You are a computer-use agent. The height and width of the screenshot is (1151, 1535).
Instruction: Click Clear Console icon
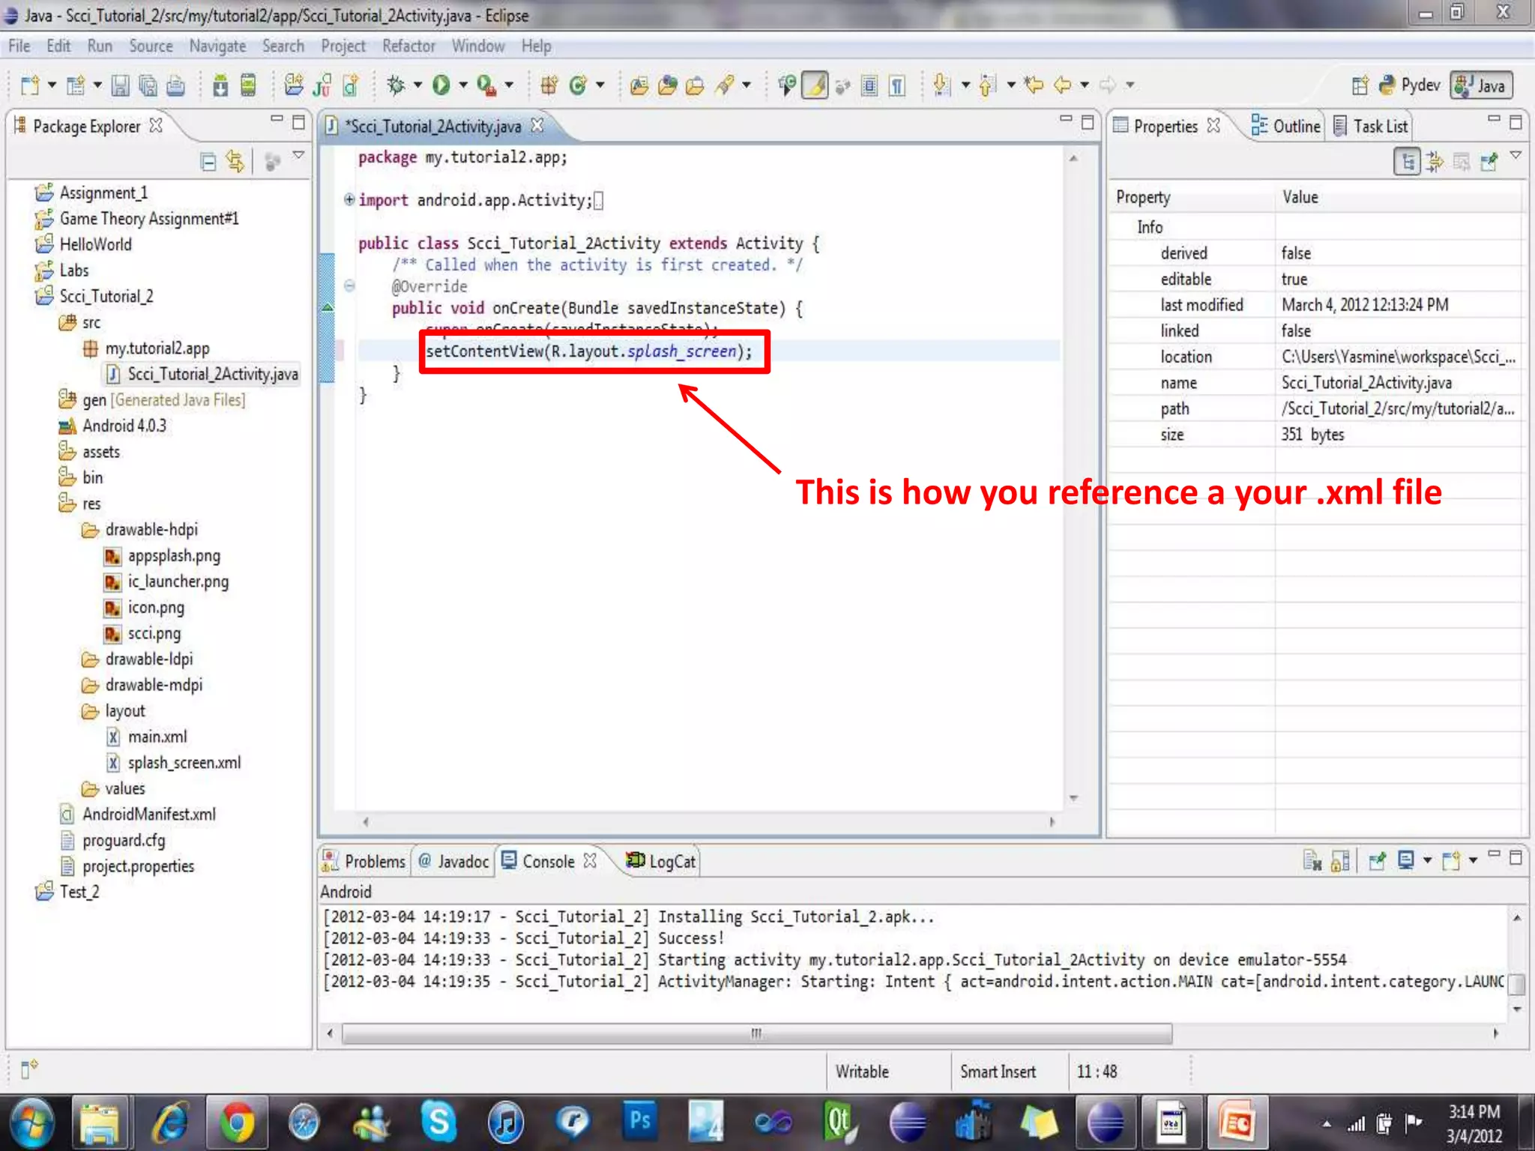1312,861
